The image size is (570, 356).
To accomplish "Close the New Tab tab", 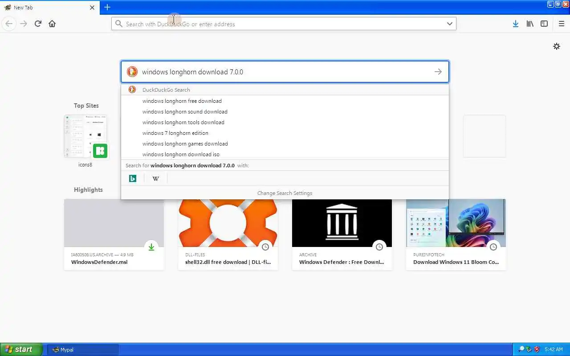I will [92, 8].
